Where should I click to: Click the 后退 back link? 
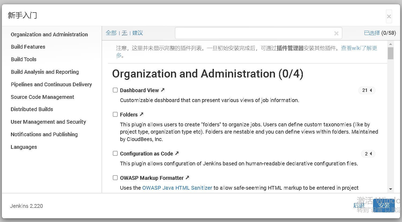pos(359,205)
